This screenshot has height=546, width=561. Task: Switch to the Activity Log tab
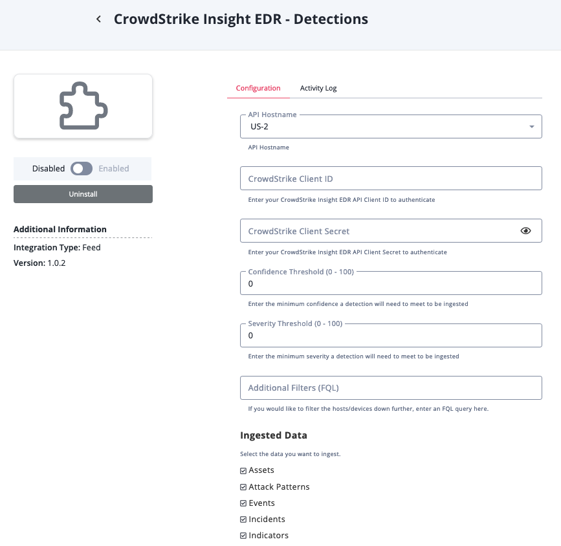[318, 88]
